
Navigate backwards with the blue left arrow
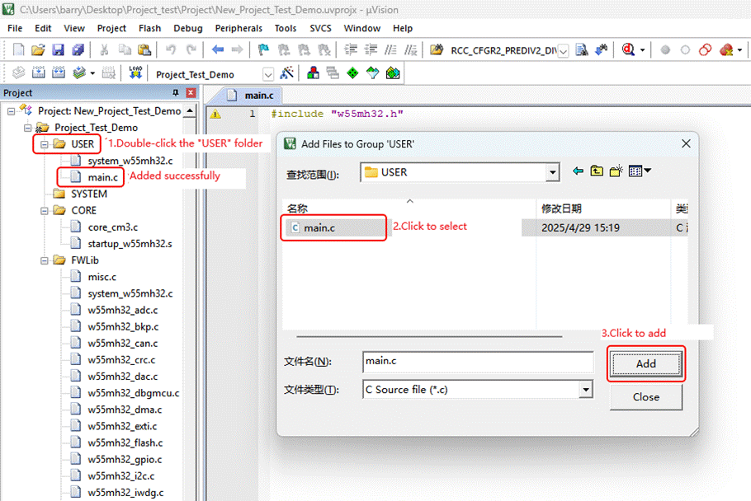pos(218,49)
